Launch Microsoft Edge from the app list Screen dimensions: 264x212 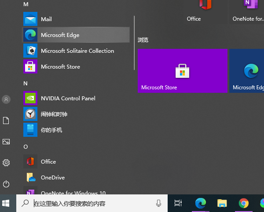point(60,35)
